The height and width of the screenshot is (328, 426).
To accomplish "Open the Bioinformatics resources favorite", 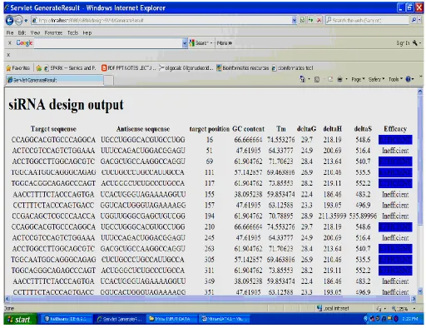I will click(243, 67).
